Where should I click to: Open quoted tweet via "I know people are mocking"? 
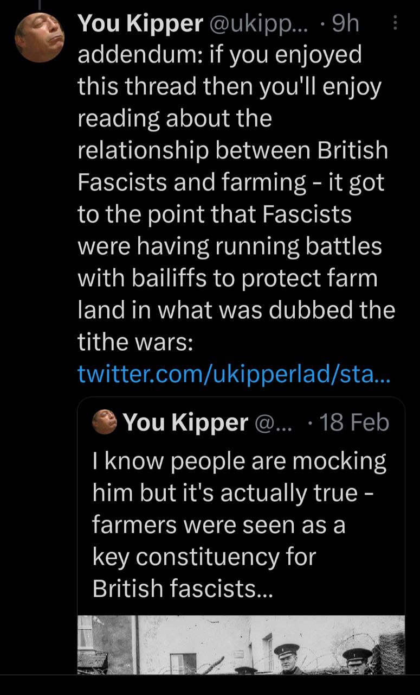tap(239, 462)
